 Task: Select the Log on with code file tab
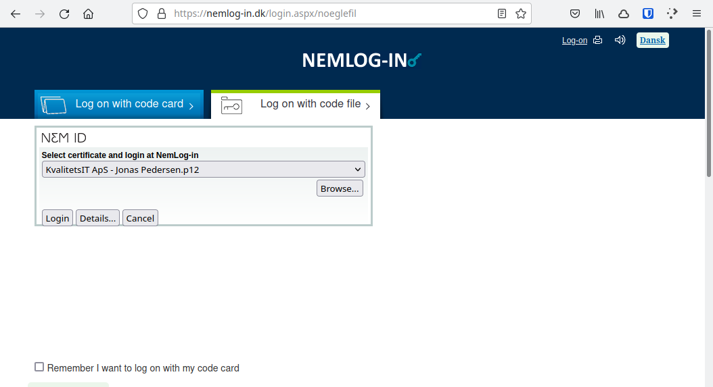click(296, 105)
